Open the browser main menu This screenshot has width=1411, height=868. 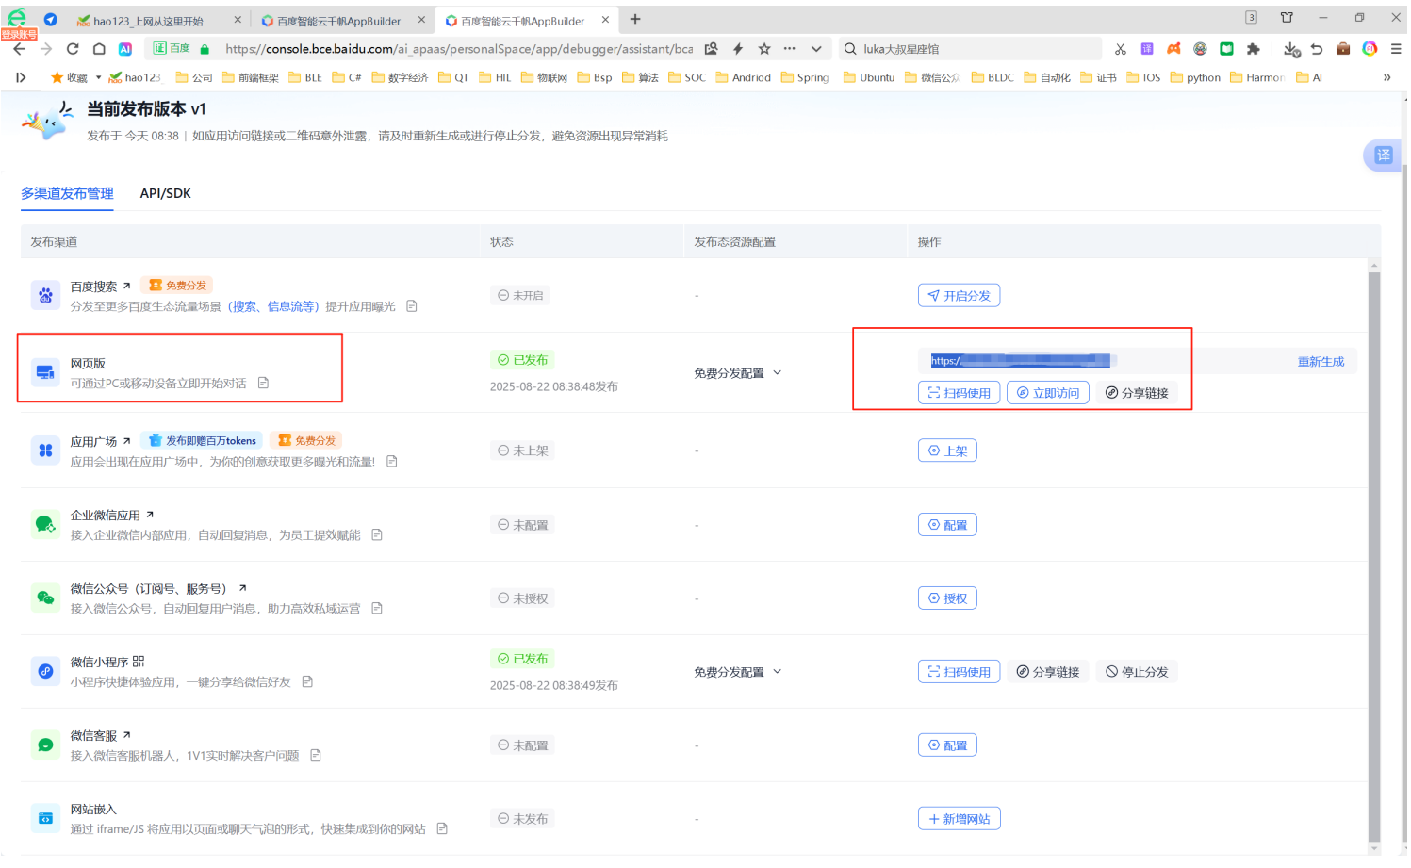(x=1396, y=49)
